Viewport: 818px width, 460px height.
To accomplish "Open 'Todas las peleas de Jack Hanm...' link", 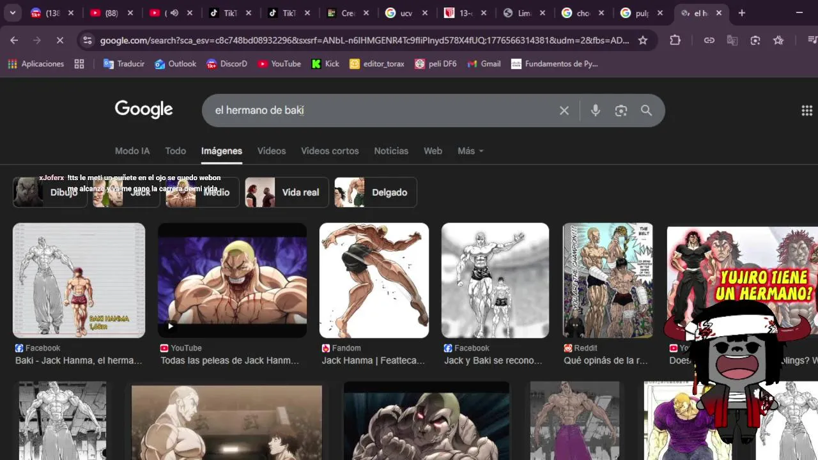I will point(229,360).
